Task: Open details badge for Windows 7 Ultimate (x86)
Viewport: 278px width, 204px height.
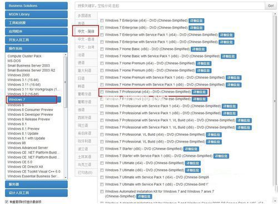Action: click(x=193, y=170)
